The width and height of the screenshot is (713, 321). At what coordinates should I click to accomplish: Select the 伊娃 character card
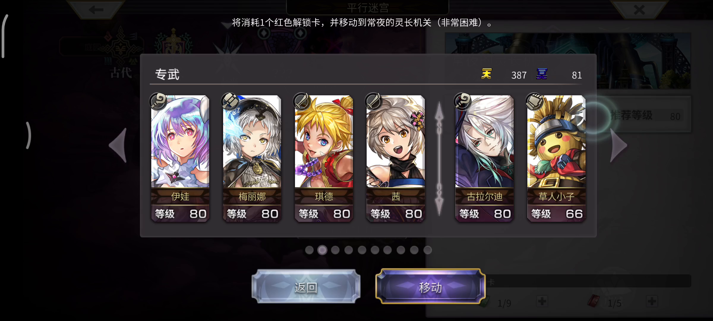[180, 158]
